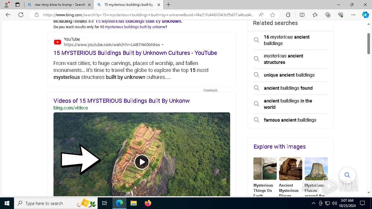This screenshot has height=209, width=372.
Task: Click the YouTube favicon in result
Action: point(58,42)
